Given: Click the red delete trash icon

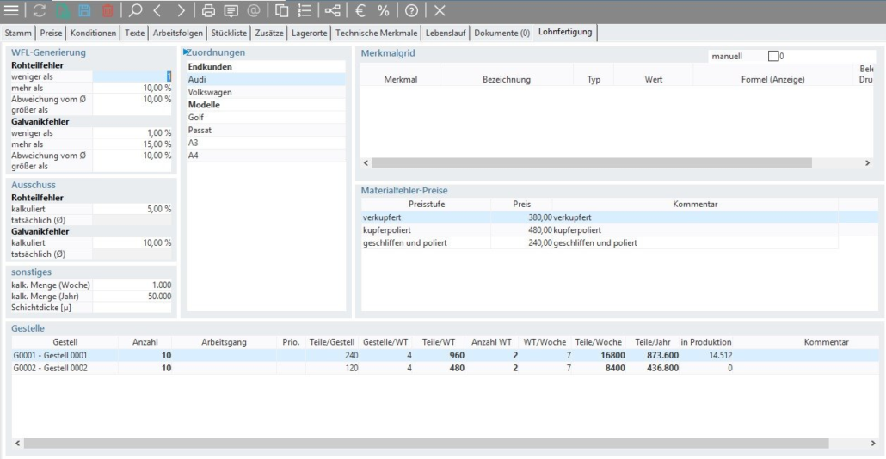Looking at the screenshot, I should [108, 11].
